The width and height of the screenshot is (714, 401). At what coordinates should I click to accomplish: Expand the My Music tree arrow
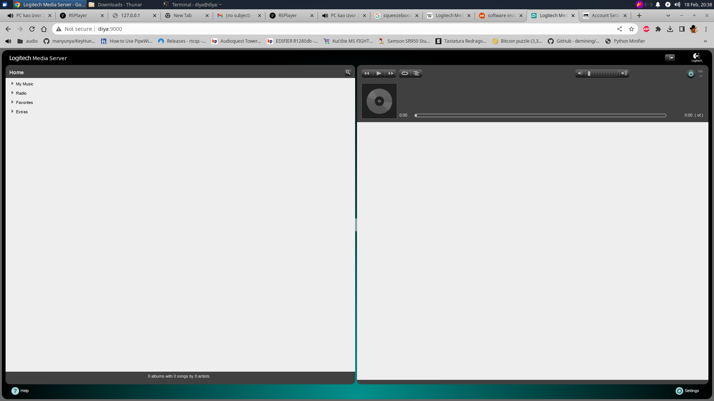click(x=12, y=84)
